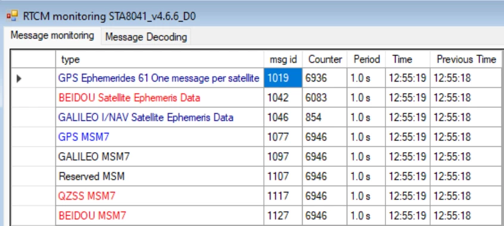Select the 'QZSS MSM7' type cell
The image size is (504, 226).
click(160, 196)
